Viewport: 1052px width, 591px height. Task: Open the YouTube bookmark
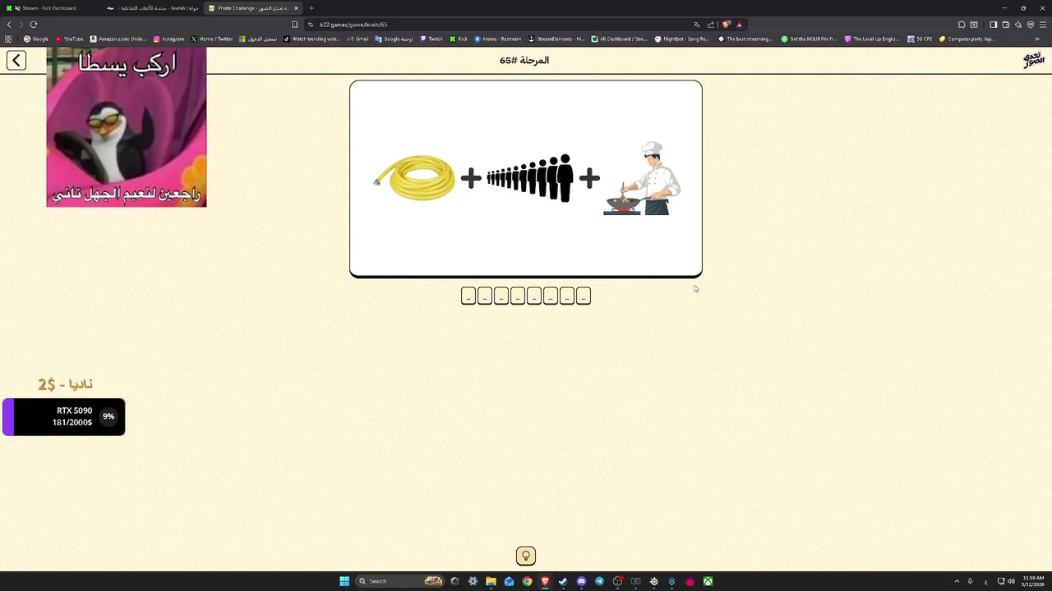click(70, 39)
